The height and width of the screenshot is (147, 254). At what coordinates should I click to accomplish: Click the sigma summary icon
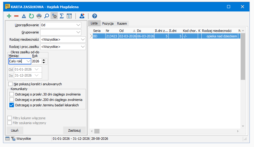[x=62, y=16]
